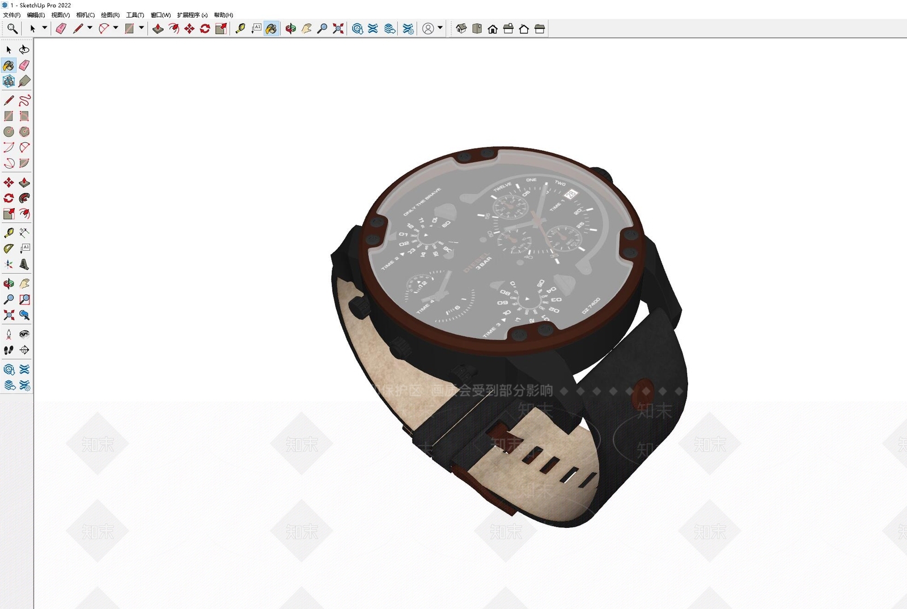Open the 扩展程序 menu
Screen dimensions: 907x609
pyautogui.click(x=193, y=15)
